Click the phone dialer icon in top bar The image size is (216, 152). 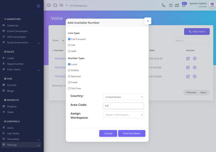click(x=164, y=5)
